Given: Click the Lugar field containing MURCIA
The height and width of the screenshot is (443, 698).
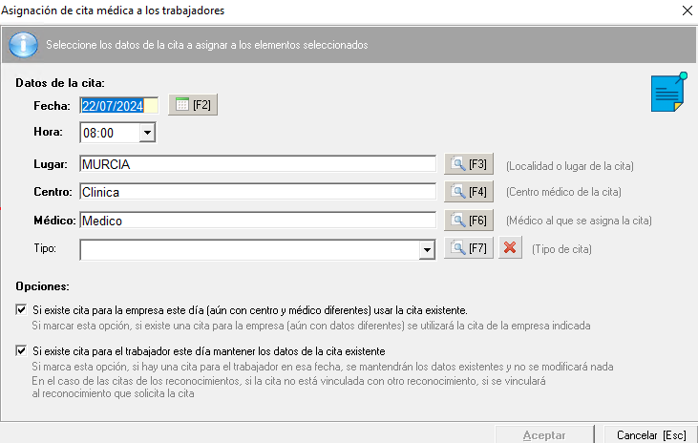Looking at the screenshot, I should click(258, 164).
